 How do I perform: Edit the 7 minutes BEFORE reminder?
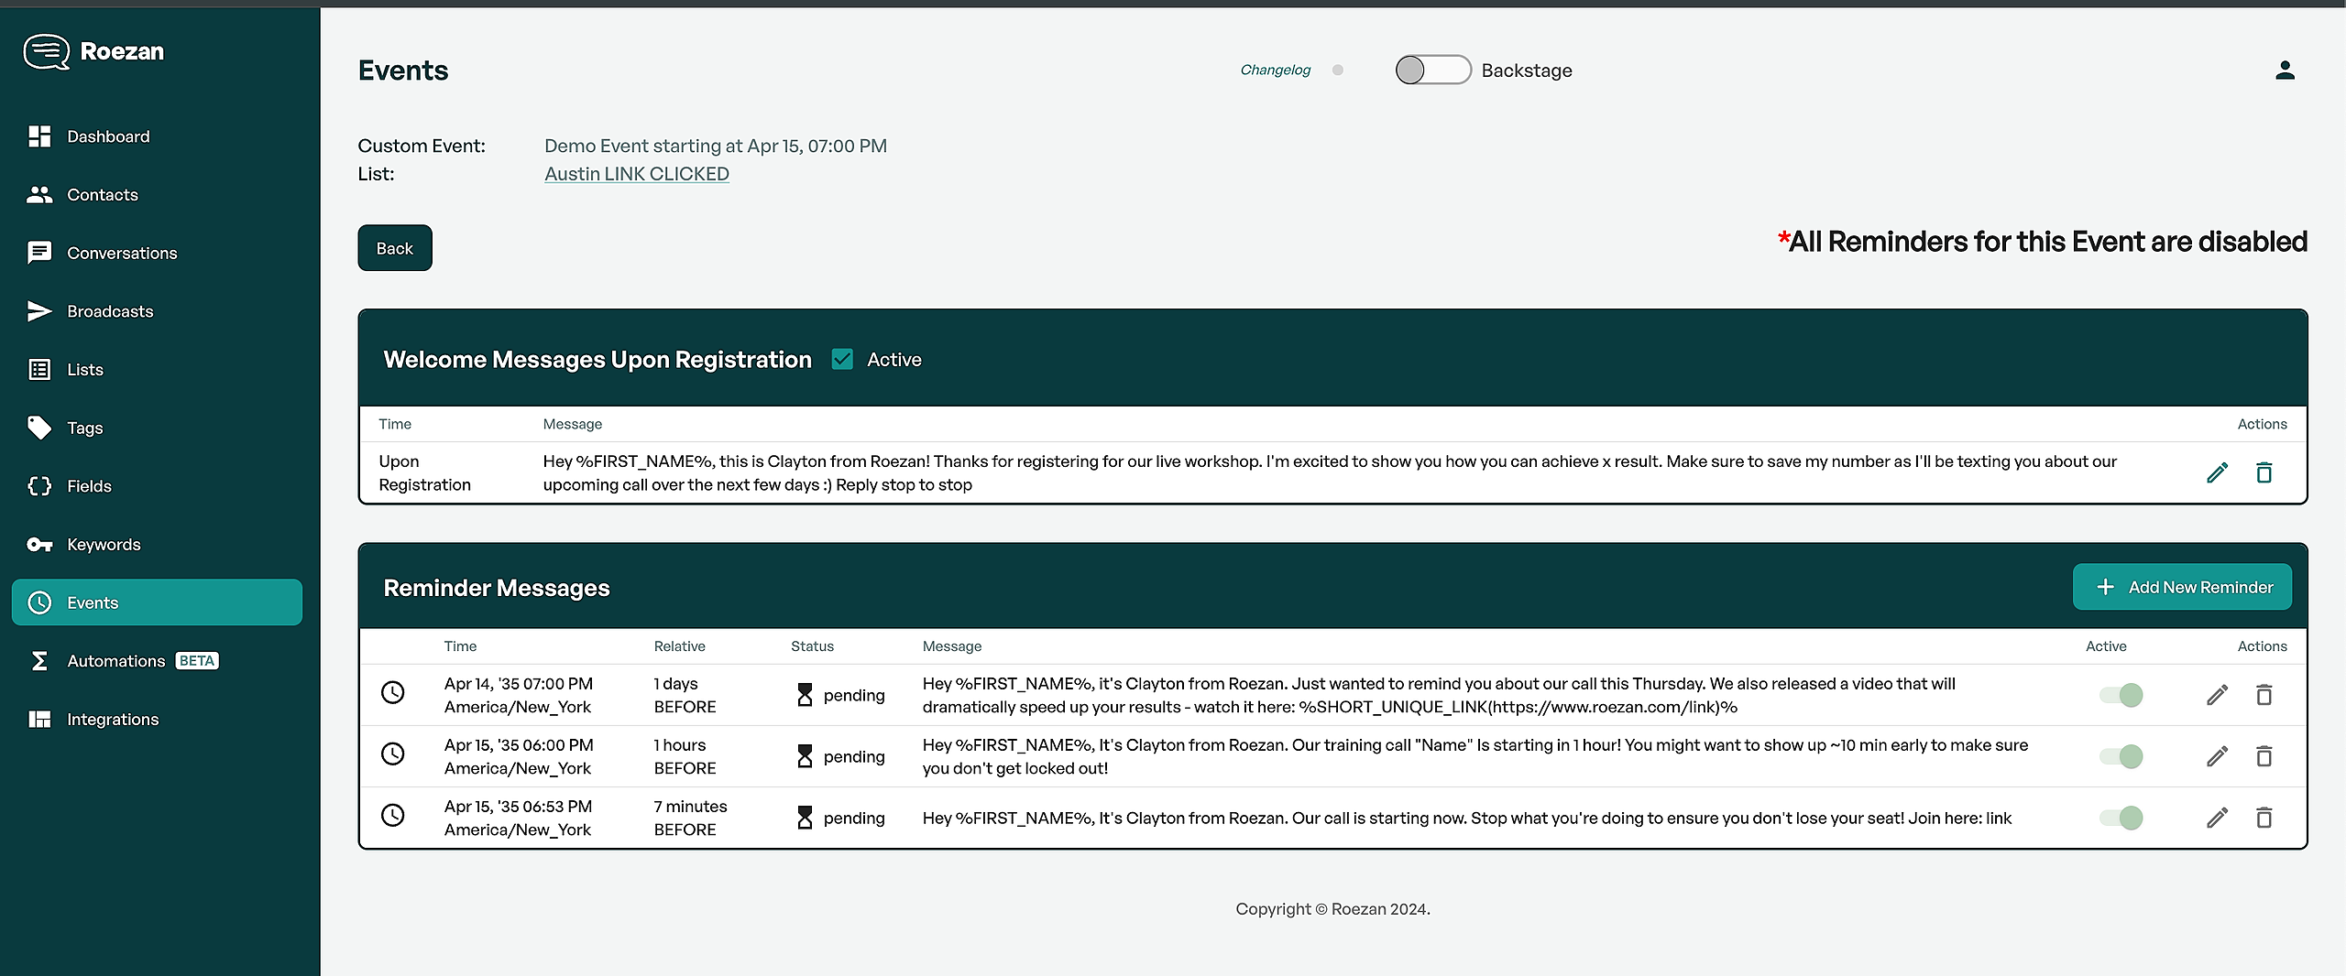click(2217, 818)
